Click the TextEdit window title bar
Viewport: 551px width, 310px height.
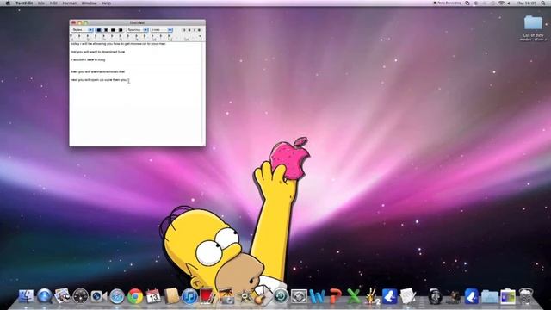[x=138, y=22]
